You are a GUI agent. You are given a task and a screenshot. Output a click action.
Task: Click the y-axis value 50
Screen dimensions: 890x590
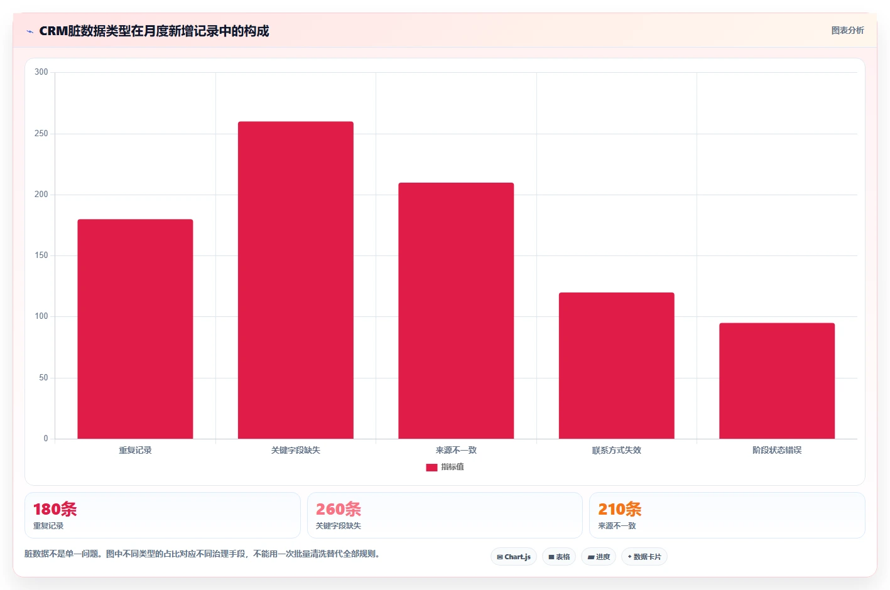pyautogui.click(x=43, y=378)
